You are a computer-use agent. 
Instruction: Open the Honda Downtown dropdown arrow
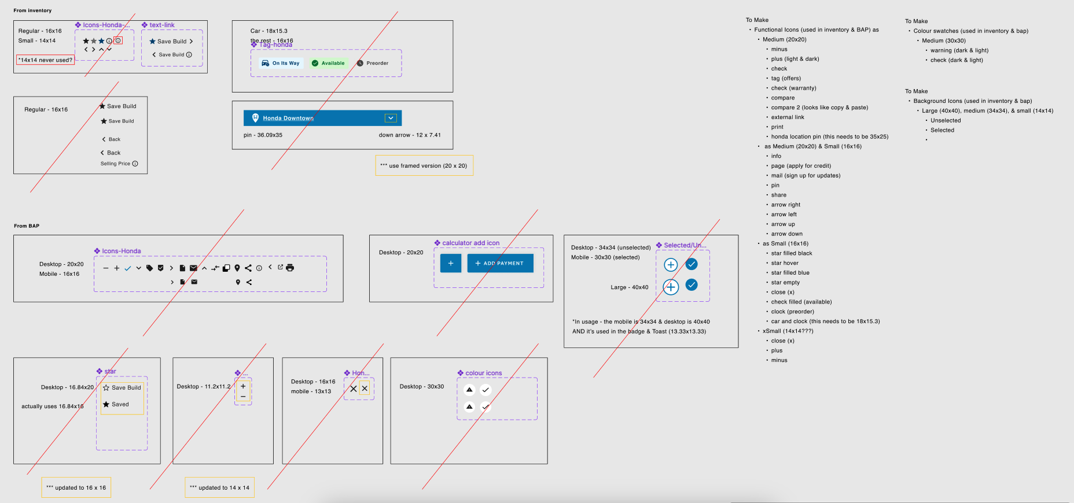click(391, 118)
